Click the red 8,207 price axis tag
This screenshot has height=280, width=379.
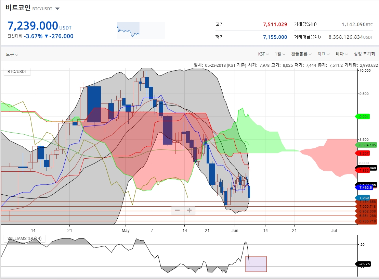(363, 153)
